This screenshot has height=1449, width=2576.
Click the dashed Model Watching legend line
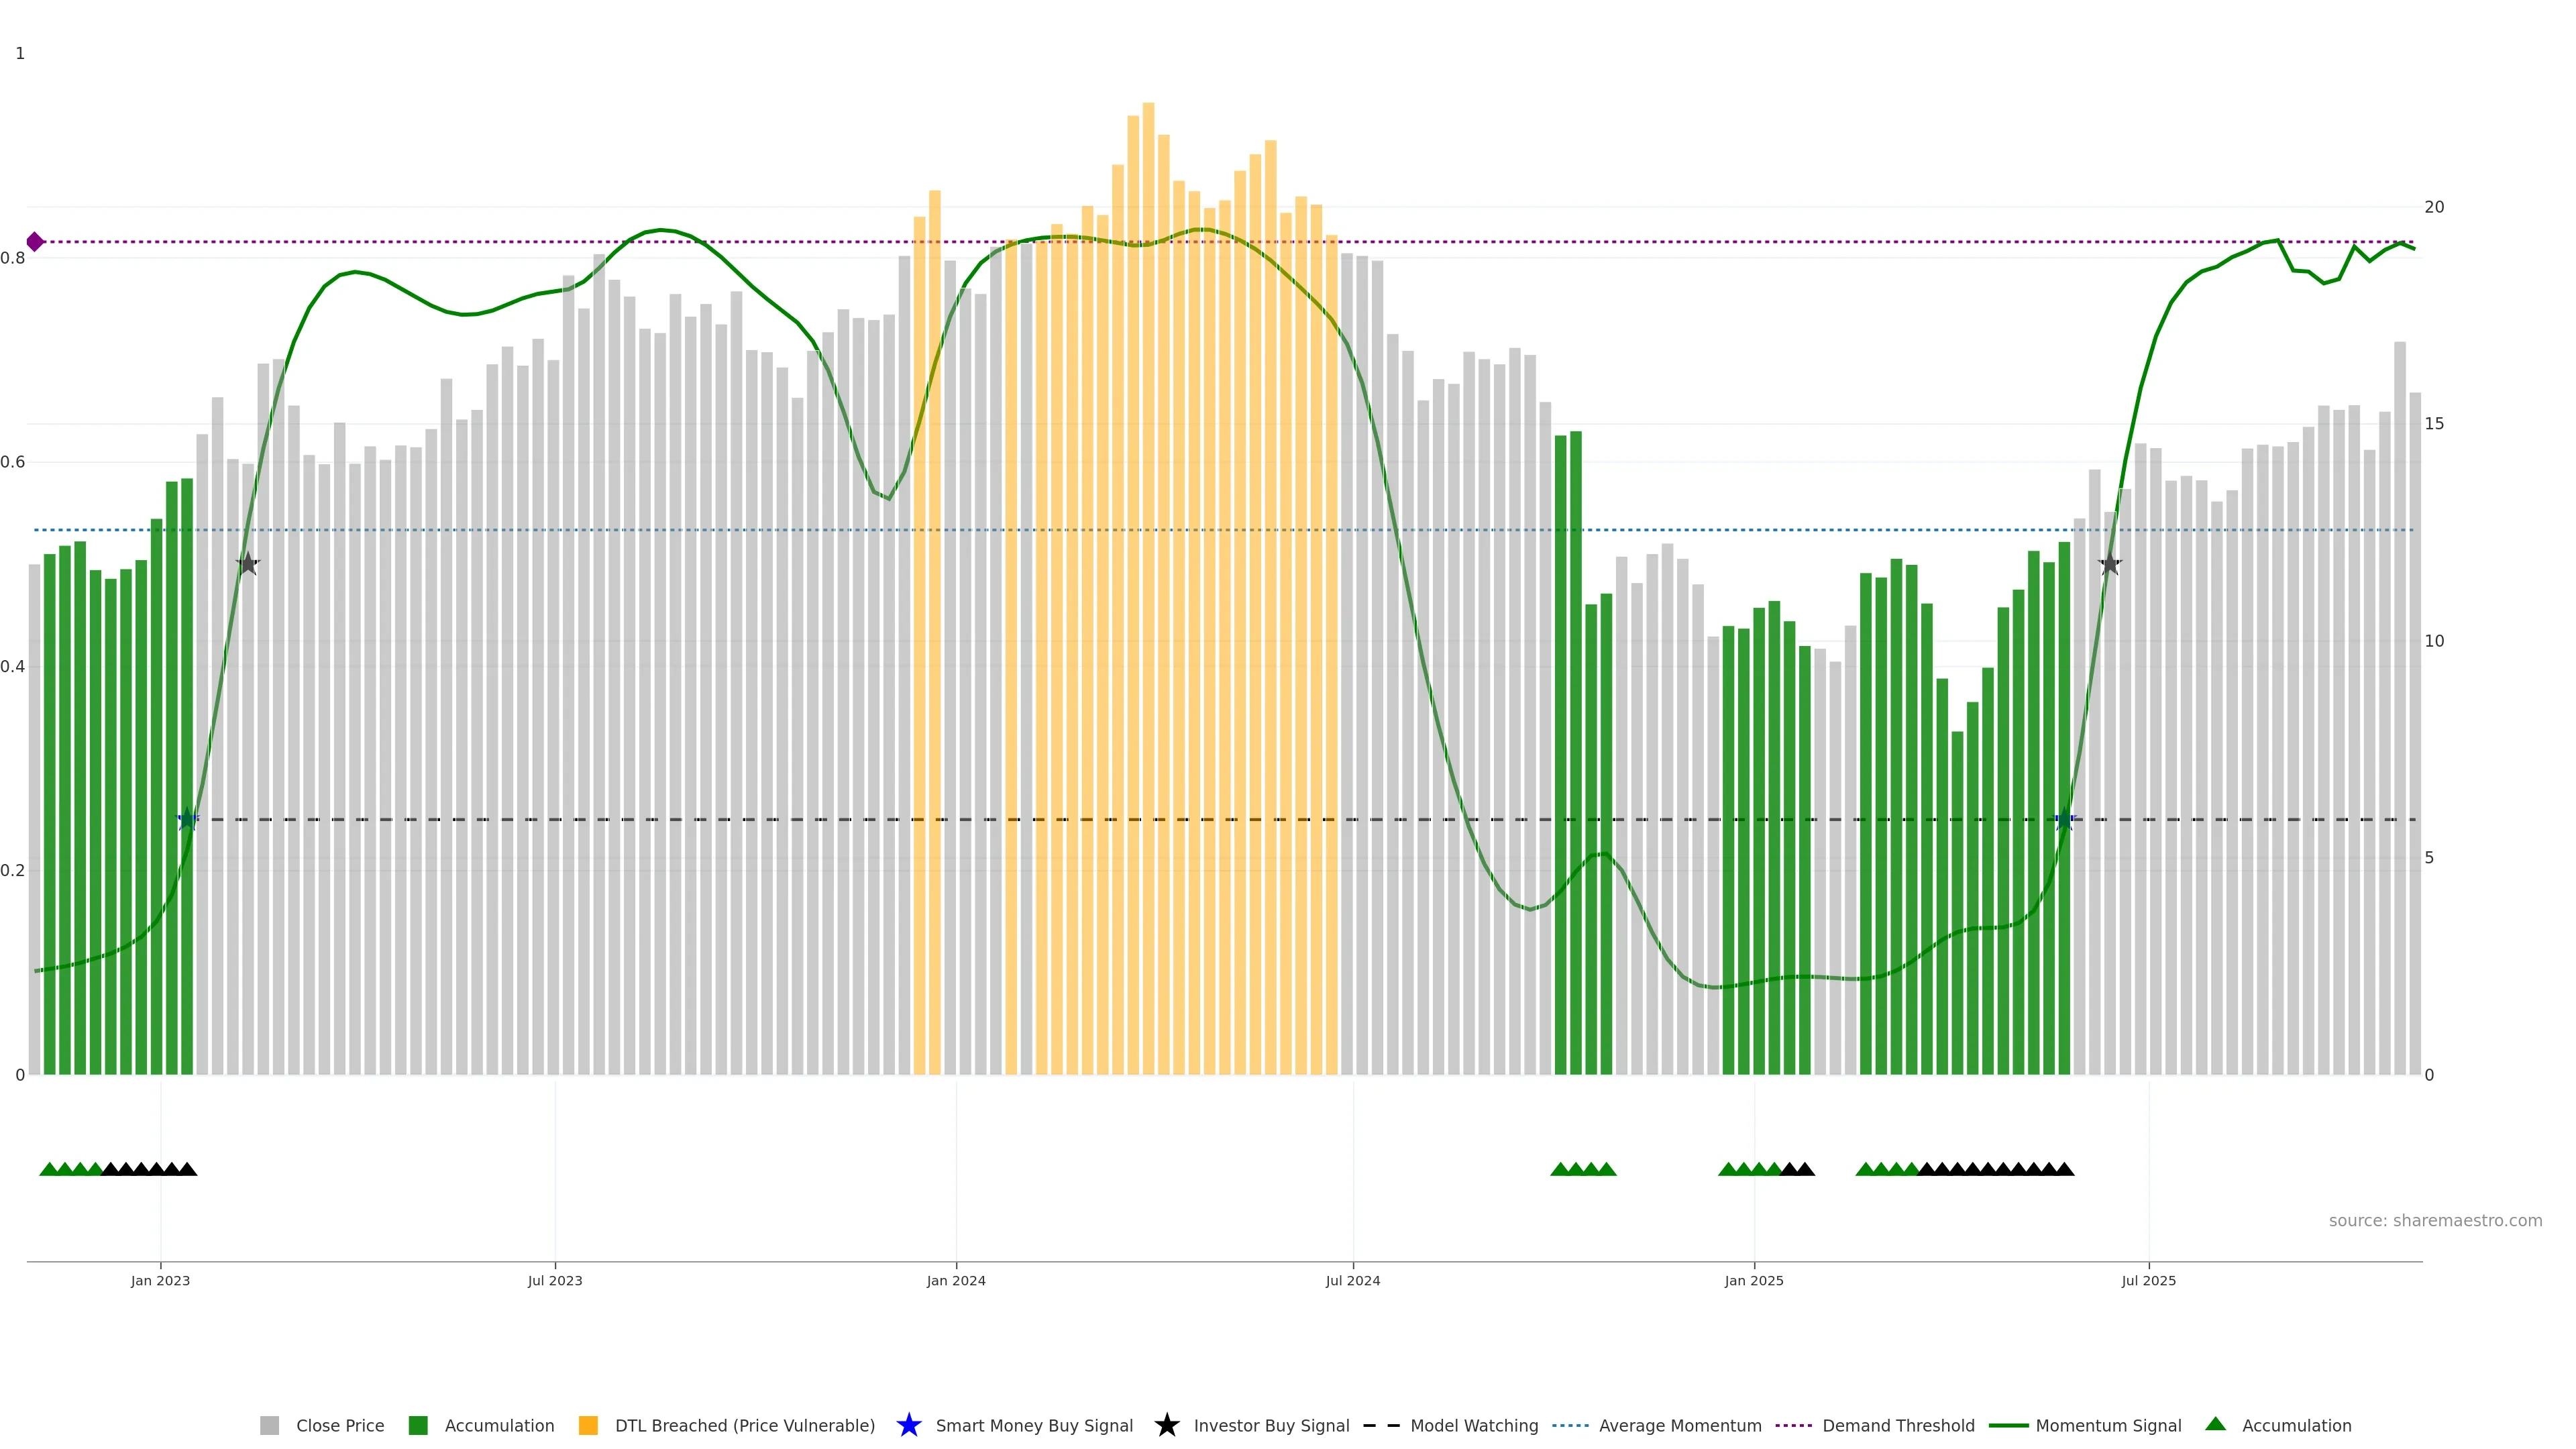click(1381, 1425)
